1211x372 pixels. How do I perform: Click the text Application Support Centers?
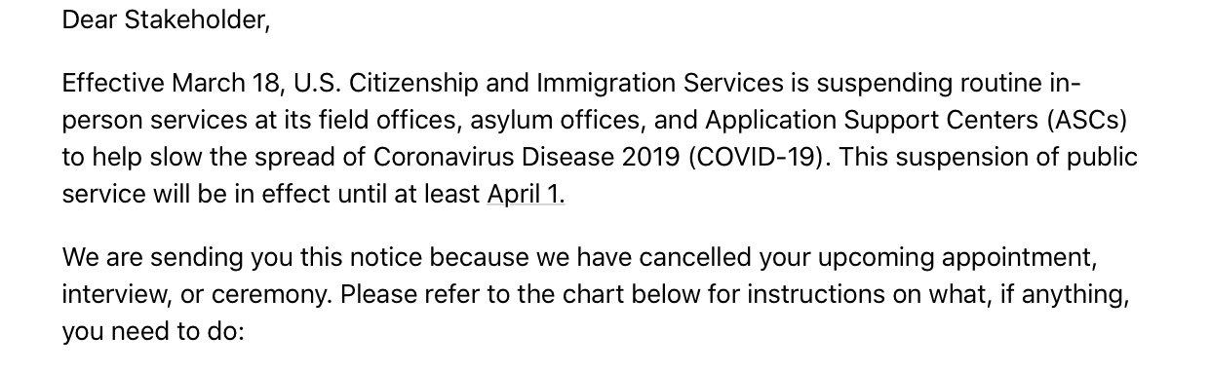[x=873, y=121]
